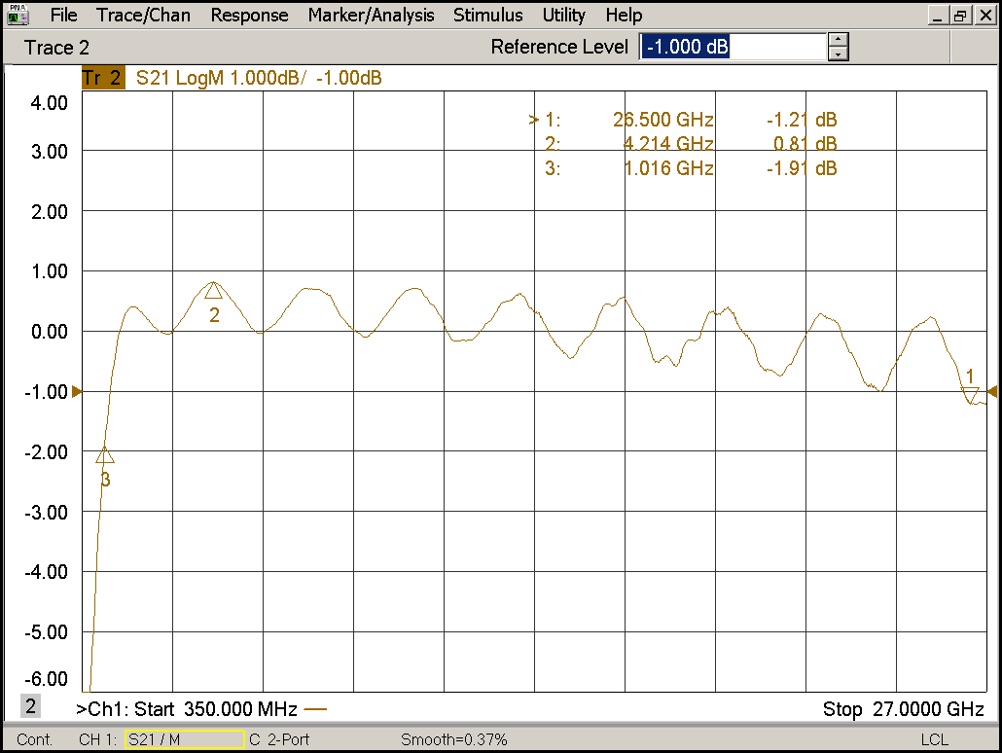Click marker 2 readout 4.214 GHz
Screen dimensions: 1002x753
(667, 144)
